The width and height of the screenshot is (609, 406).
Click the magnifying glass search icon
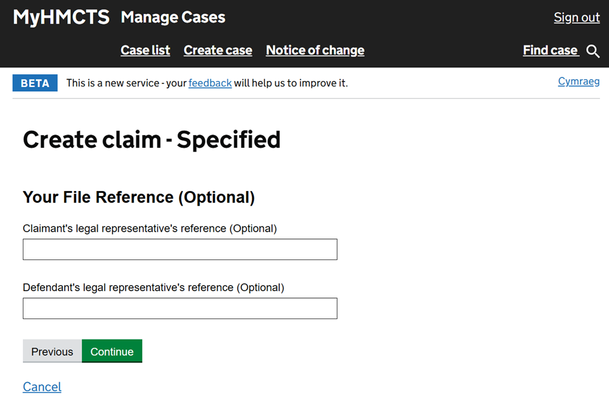593,51
